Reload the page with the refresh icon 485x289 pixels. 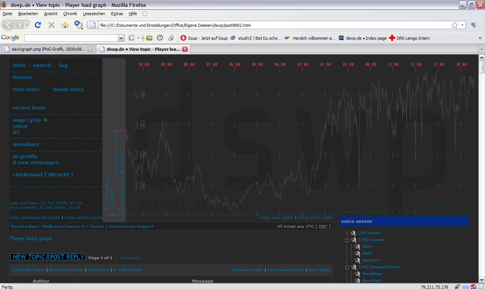click(x=38, y=25)
